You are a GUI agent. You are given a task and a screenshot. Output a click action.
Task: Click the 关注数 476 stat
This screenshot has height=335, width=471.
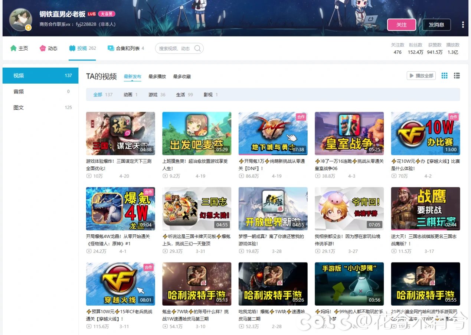click(x=398, y=49)
